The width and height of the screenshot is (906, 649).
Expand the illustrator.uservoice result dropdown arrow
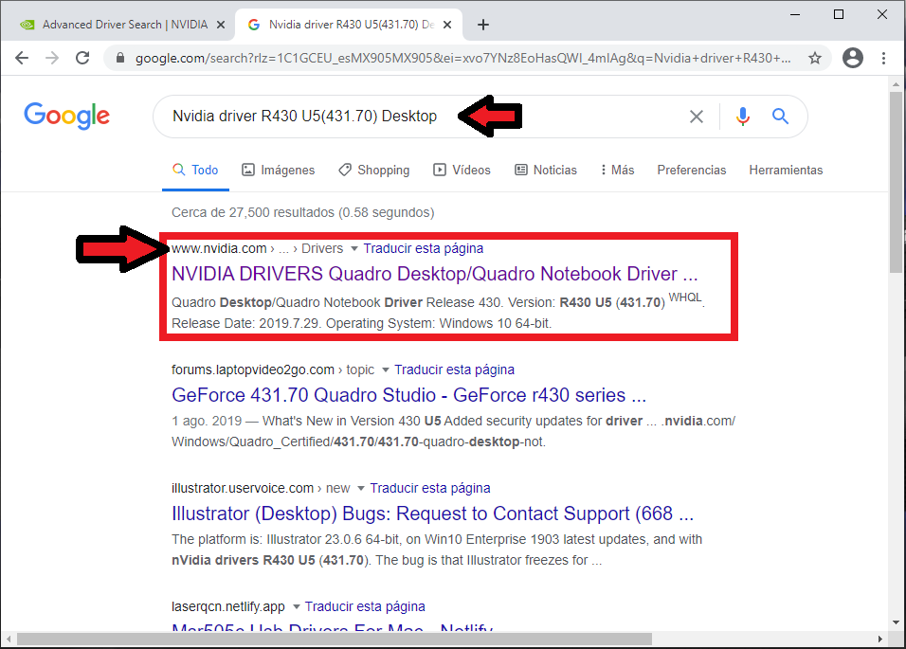360,488
